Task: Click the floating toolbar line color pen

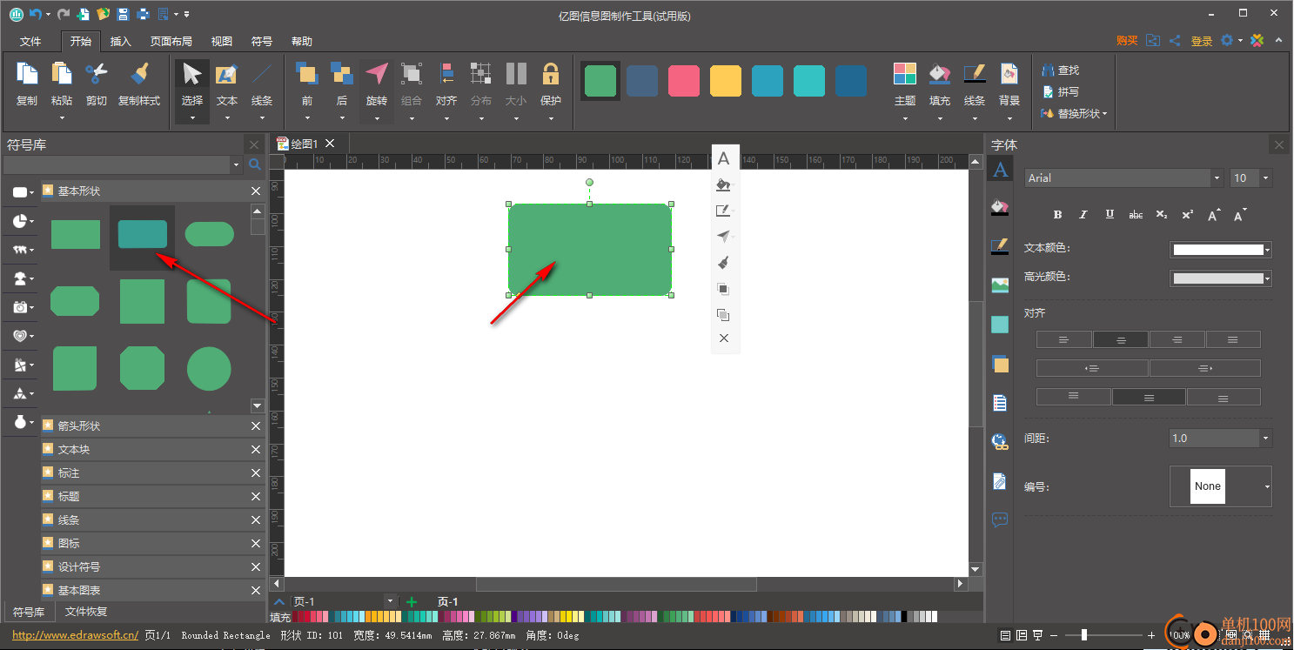Action: 722,211
